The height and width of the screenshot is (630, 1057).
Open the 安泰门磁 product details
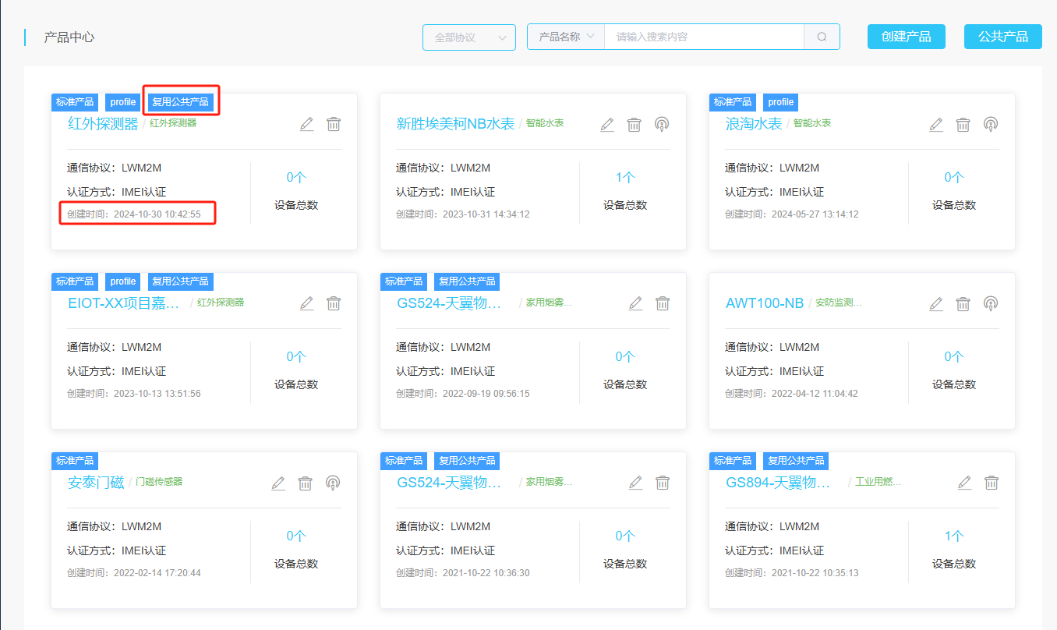96,483
